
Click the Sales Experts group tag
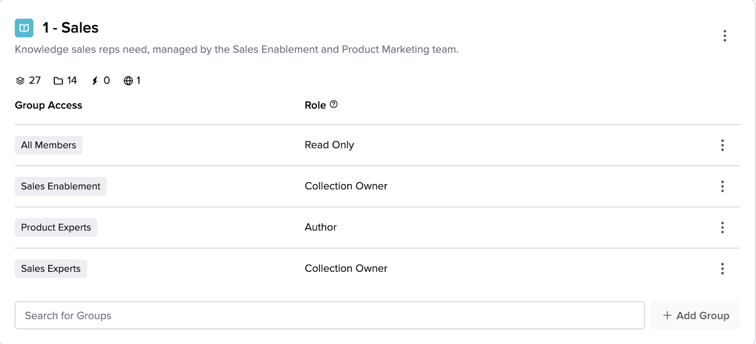click(51, 268)
